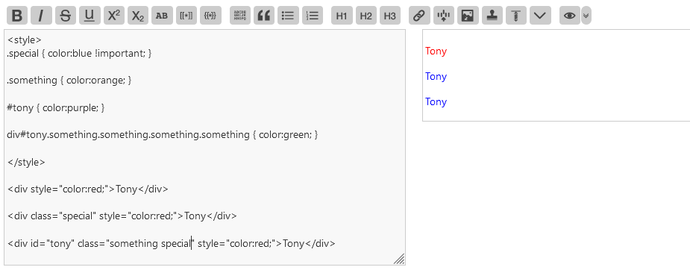Apply the H1 heading style

click(x=342, y=16)
